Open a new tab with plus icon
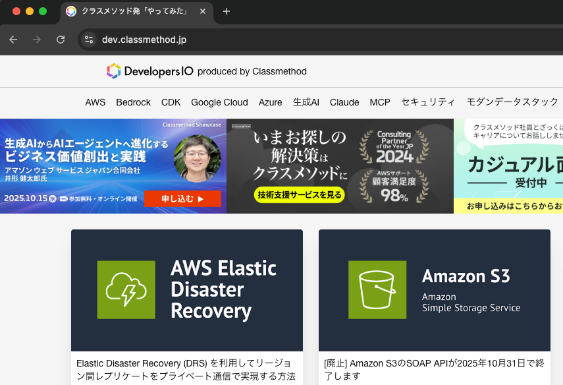Viewport: 563px width, 385px height. coord(227,11)
